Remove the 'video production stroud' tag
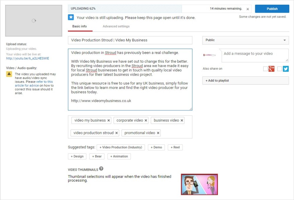This screenshot has width=294, height=200. pos(117,133)
